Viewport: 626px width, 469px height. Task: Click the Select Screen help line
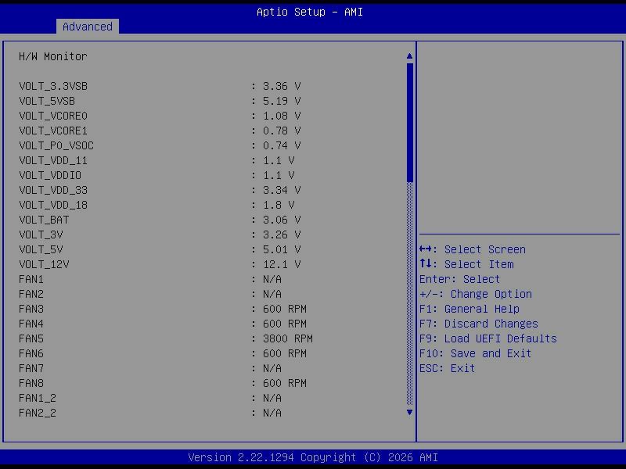pyautogui.click(x=473, y=249)
